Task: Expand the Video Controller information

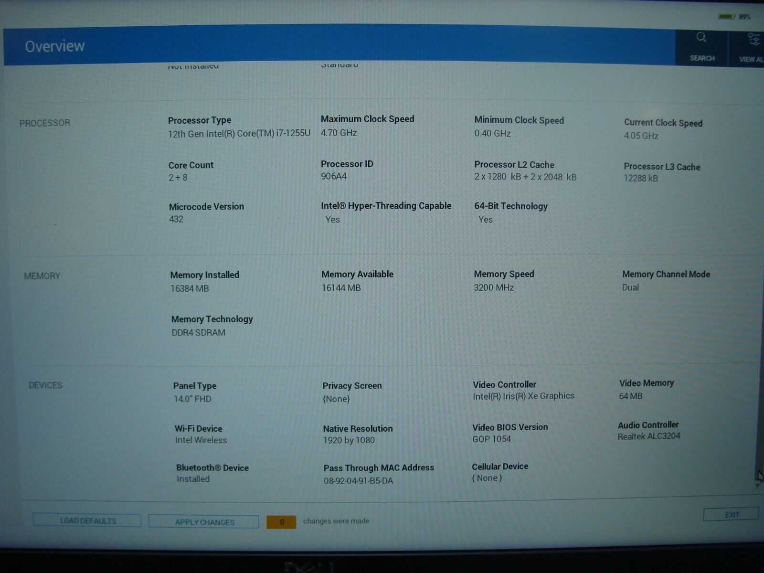Action: (504, 384)
